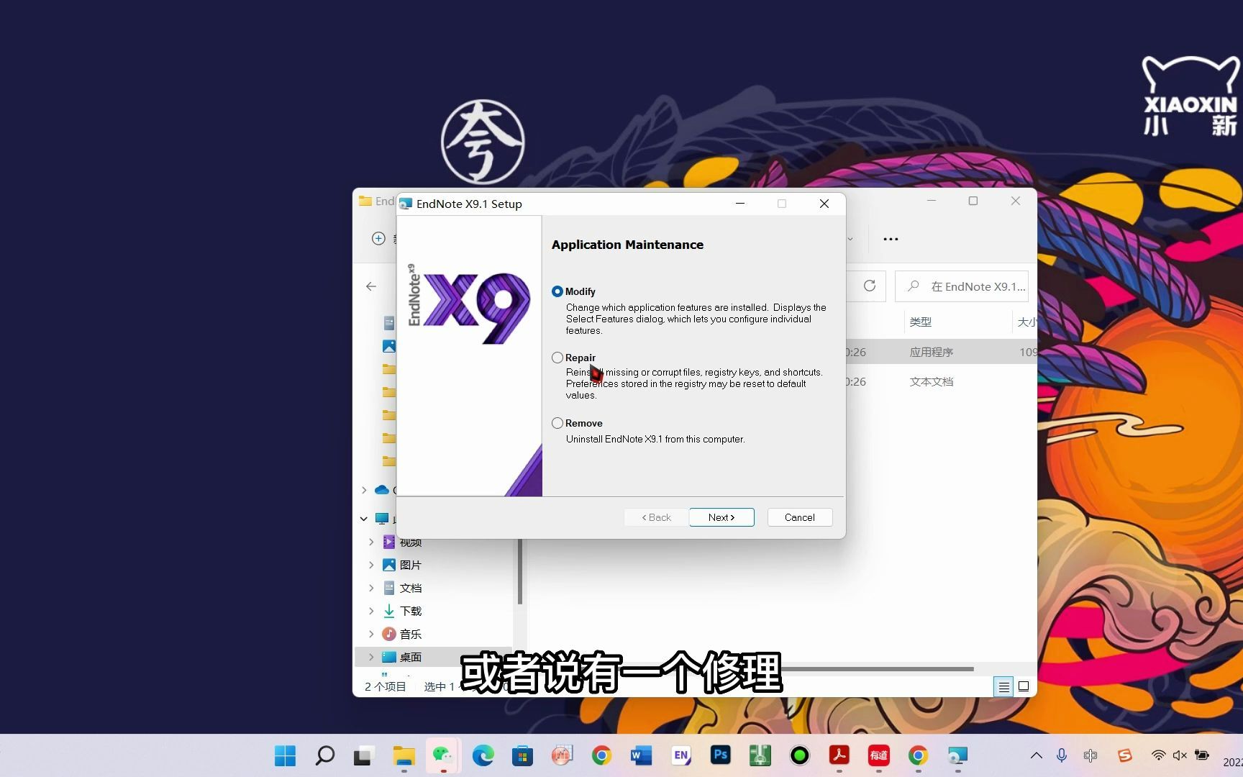Click the Sogou input tray icon

coord(1125,755)
